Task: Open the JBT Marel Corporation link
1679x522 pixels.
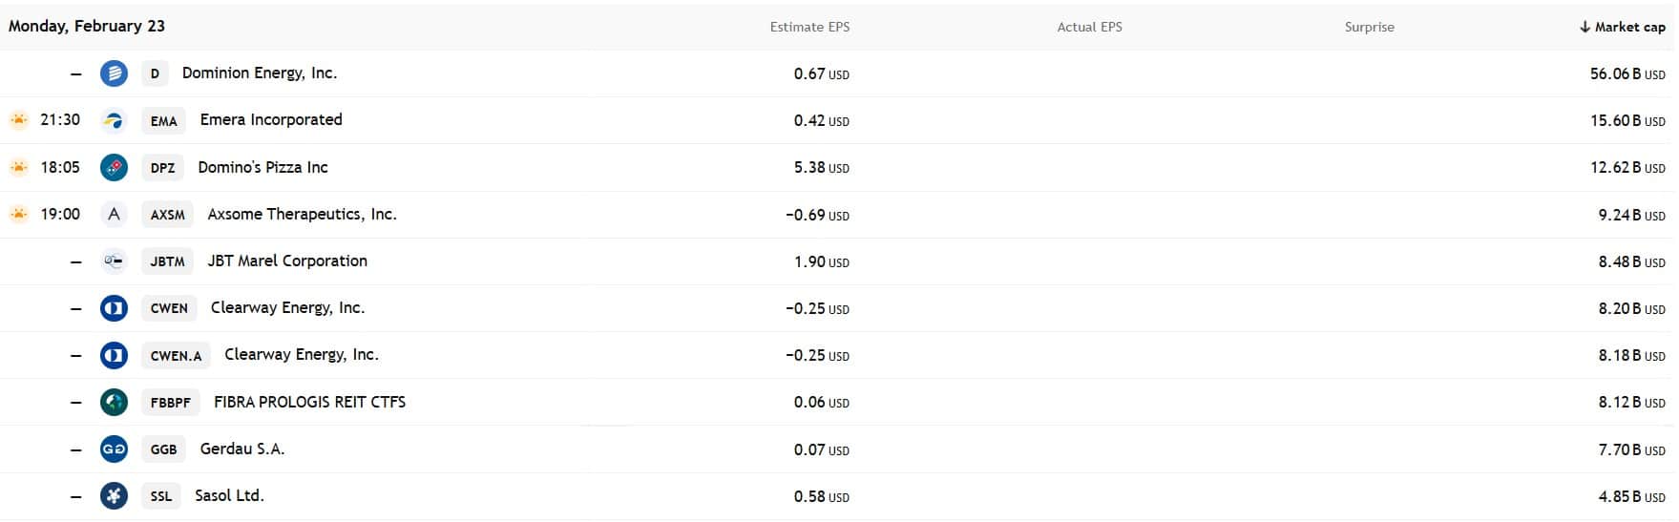Action: pos(287,261)
